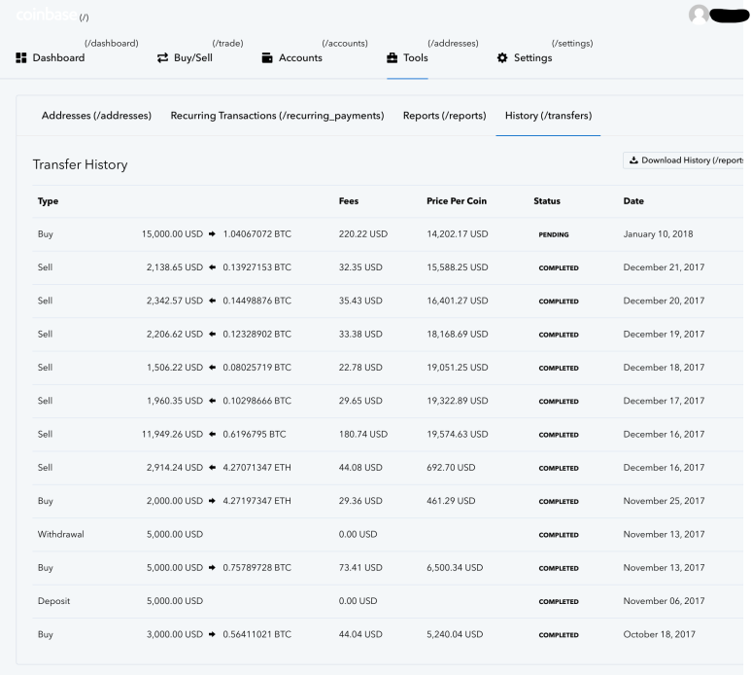Switch to the Reports tab

[x=444, y=116]
